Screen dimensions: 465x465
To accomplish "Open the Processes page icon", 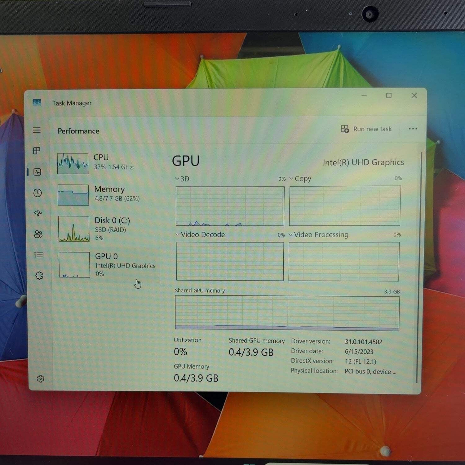I will pyautogui.click(x=37, y=151).
